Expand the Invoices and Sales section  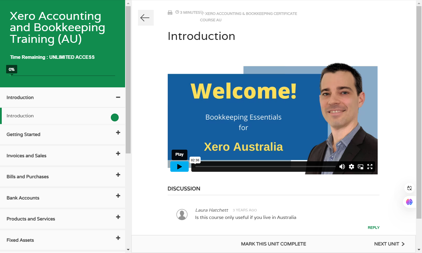click(x=118, y=153)
